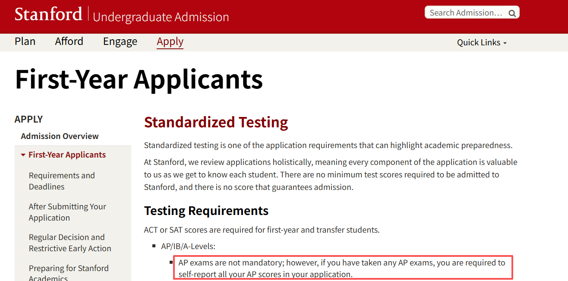This screenshot has width=568, height=281.
Task: Click the First-Year Applicants page title
Action: click(139, 79)
